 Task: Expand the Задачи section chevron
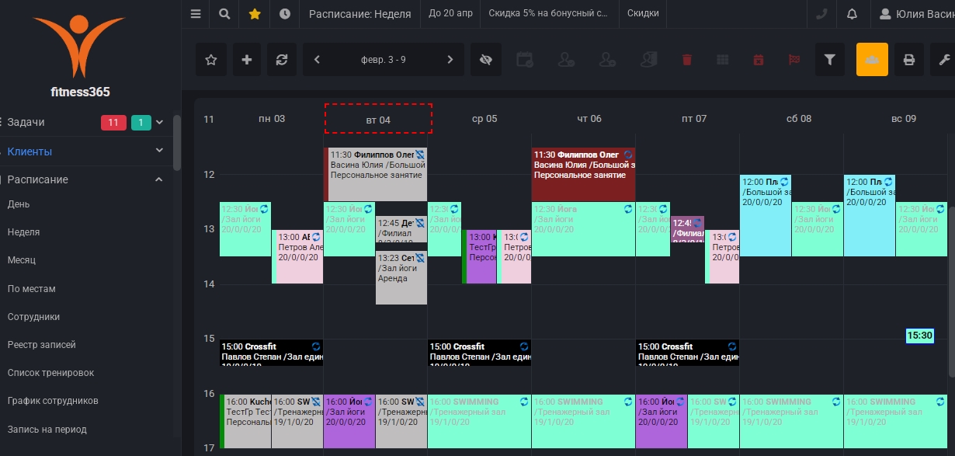point(160,123)
